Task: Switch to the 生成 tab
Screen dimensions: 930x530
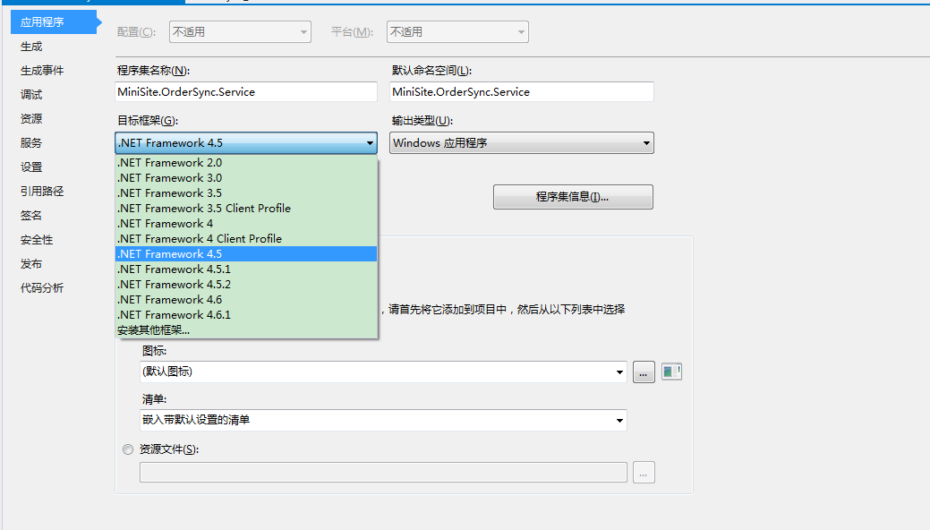Action: pyautogui.click(x=31, y=47)
